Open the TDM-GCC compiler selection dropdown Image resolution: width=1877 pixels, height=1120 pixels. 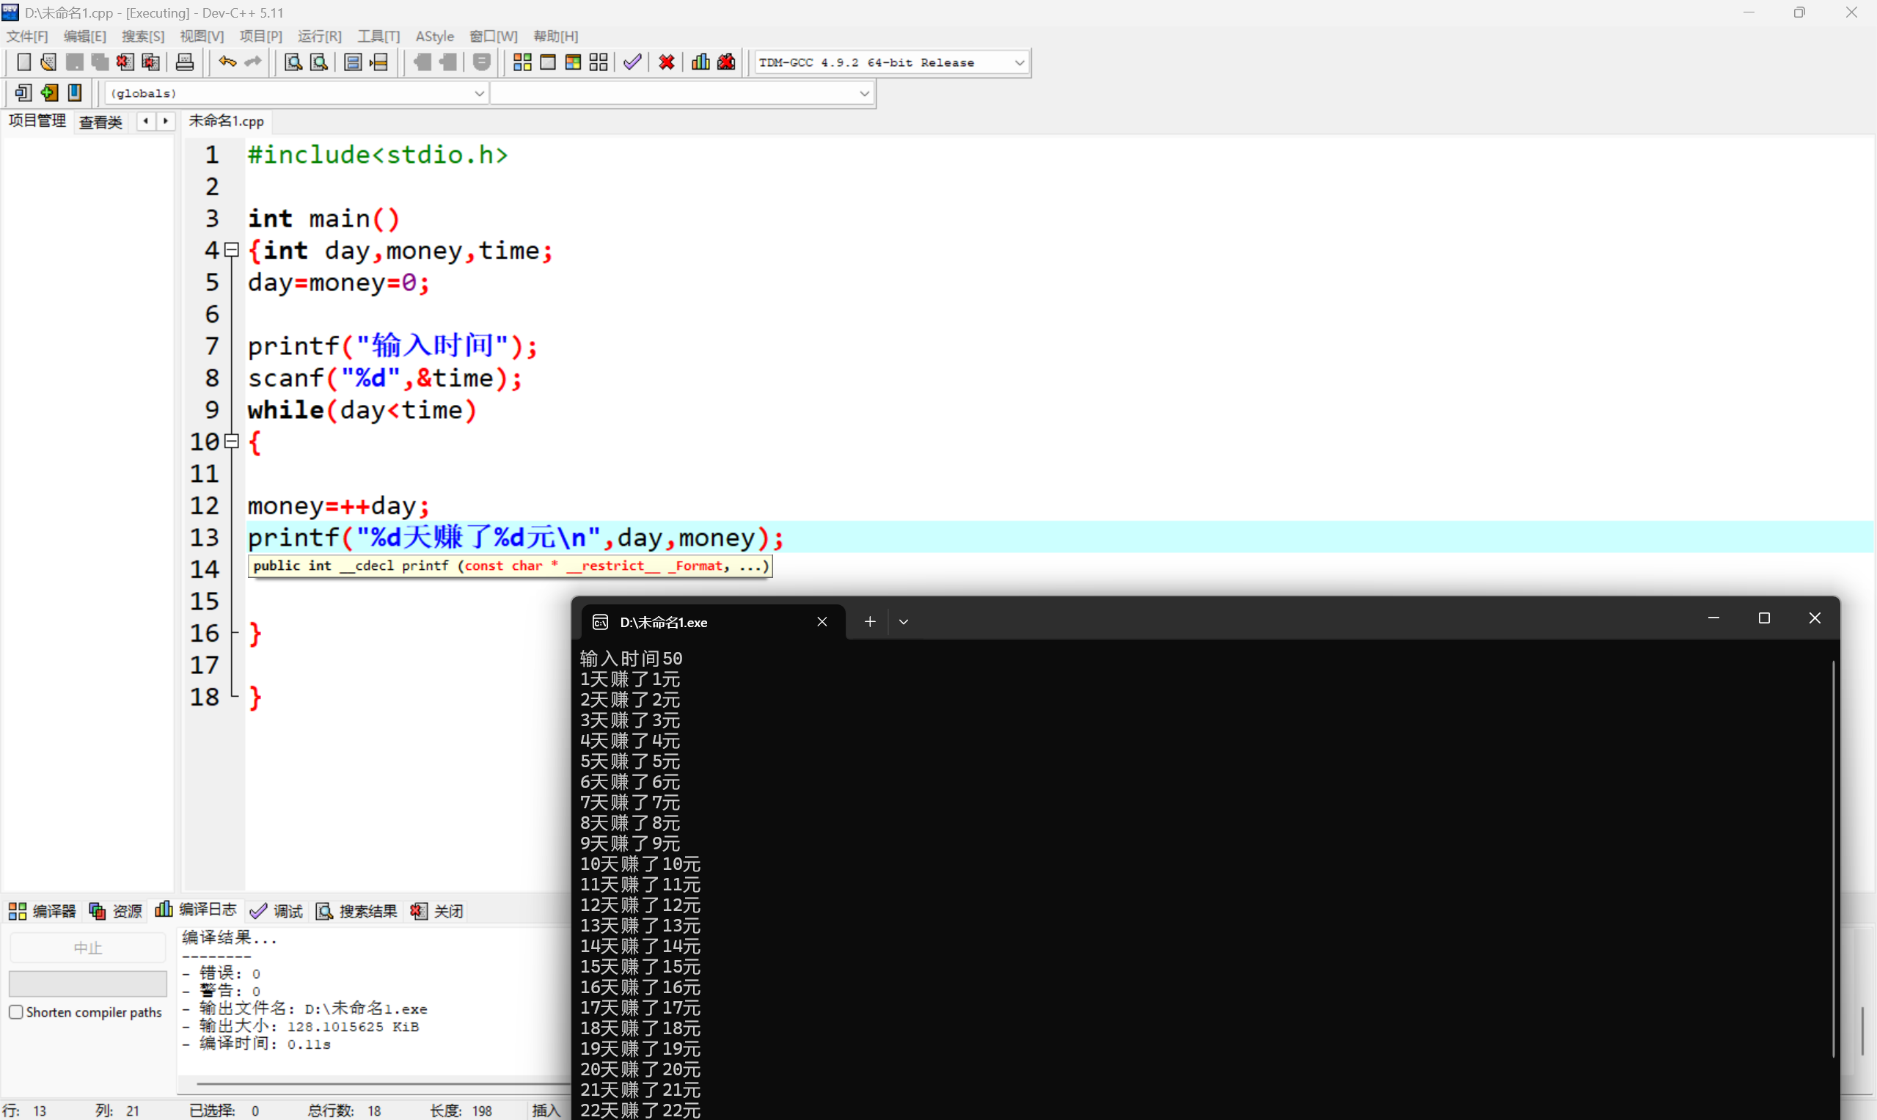[1019, 62]
